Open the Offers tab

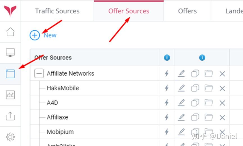[187, 11]
